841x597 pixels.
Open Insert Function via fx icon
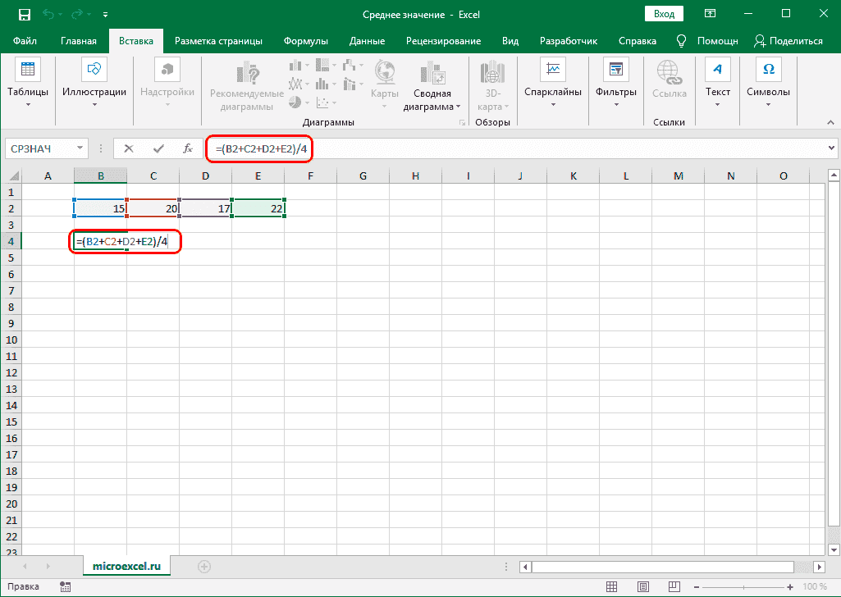click(x=187, y=148)
